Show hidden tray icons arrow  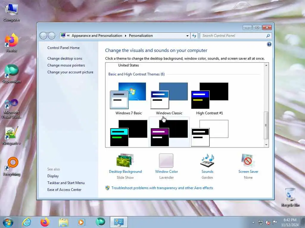click(253, 222)
